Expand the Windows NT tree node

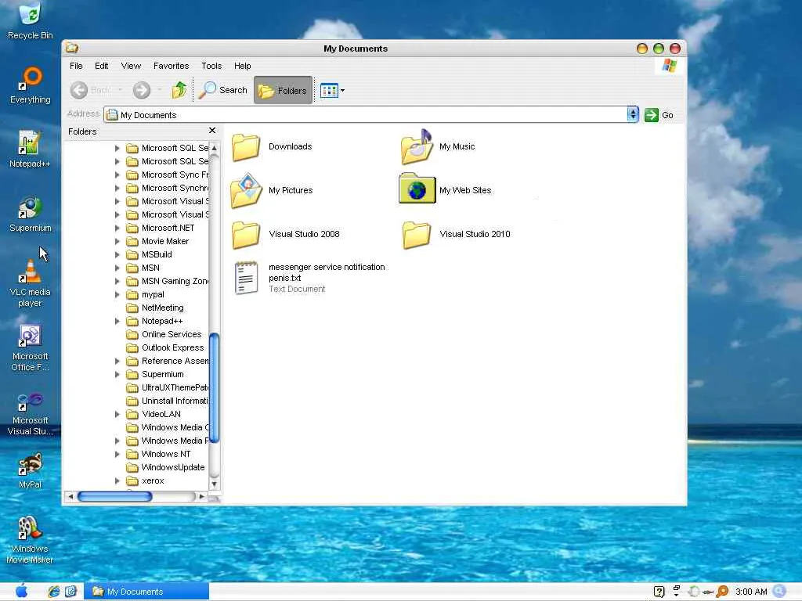(x=117, y=454)
